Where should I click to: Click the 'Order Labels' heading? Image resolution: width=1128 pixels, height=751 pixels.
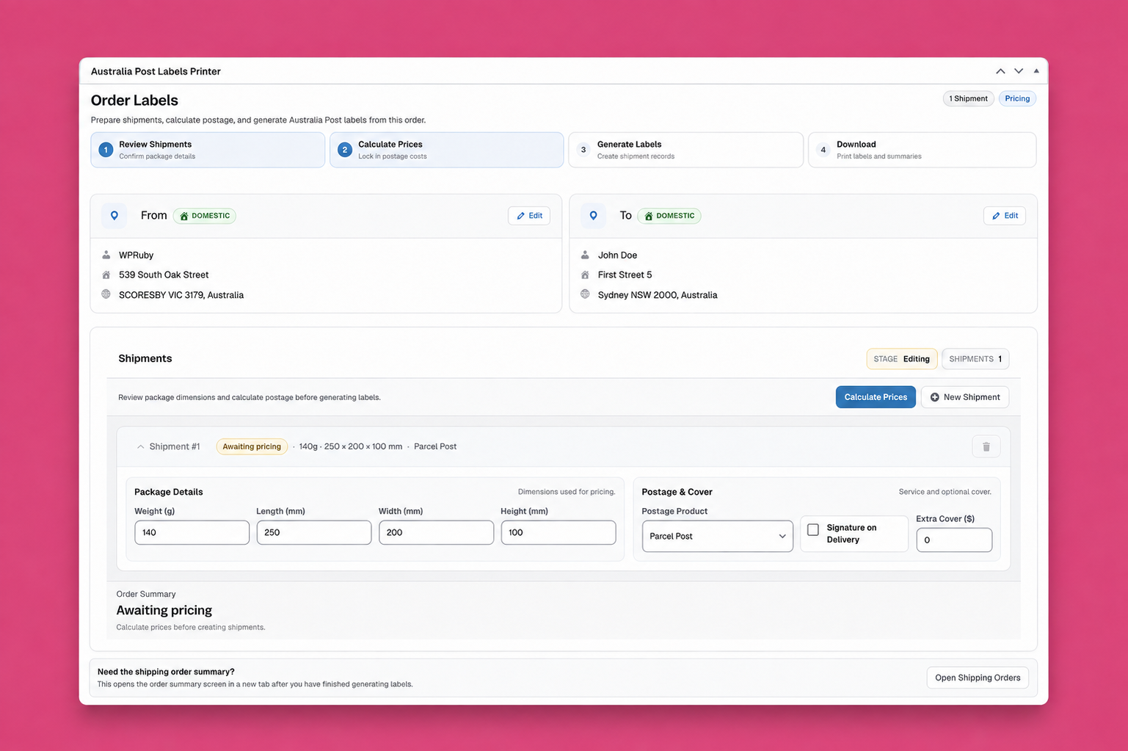pyautogui.click(x=134, y=101)
